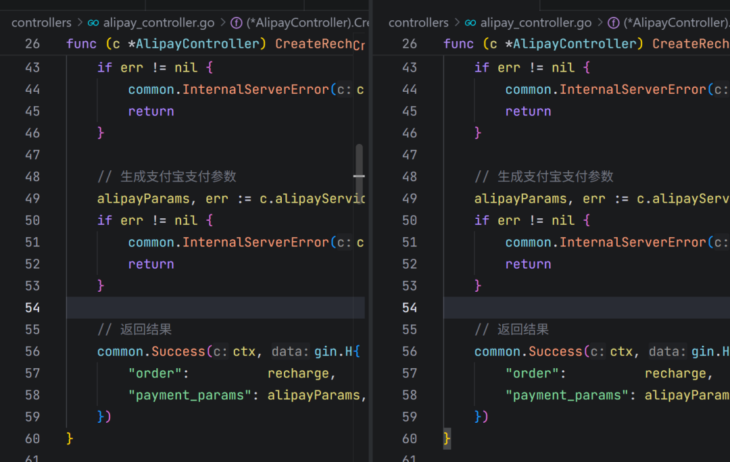This screenshot has height=462, width=730.
Task: Jump to sticky func CreateRech header in right pane
Action: (x=587, y=44)
